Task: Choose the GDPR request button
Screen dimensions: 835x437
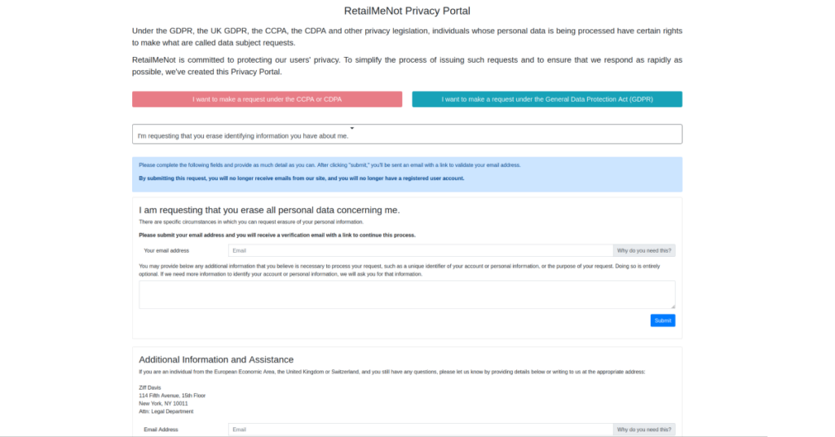Action: coord(546,99)
